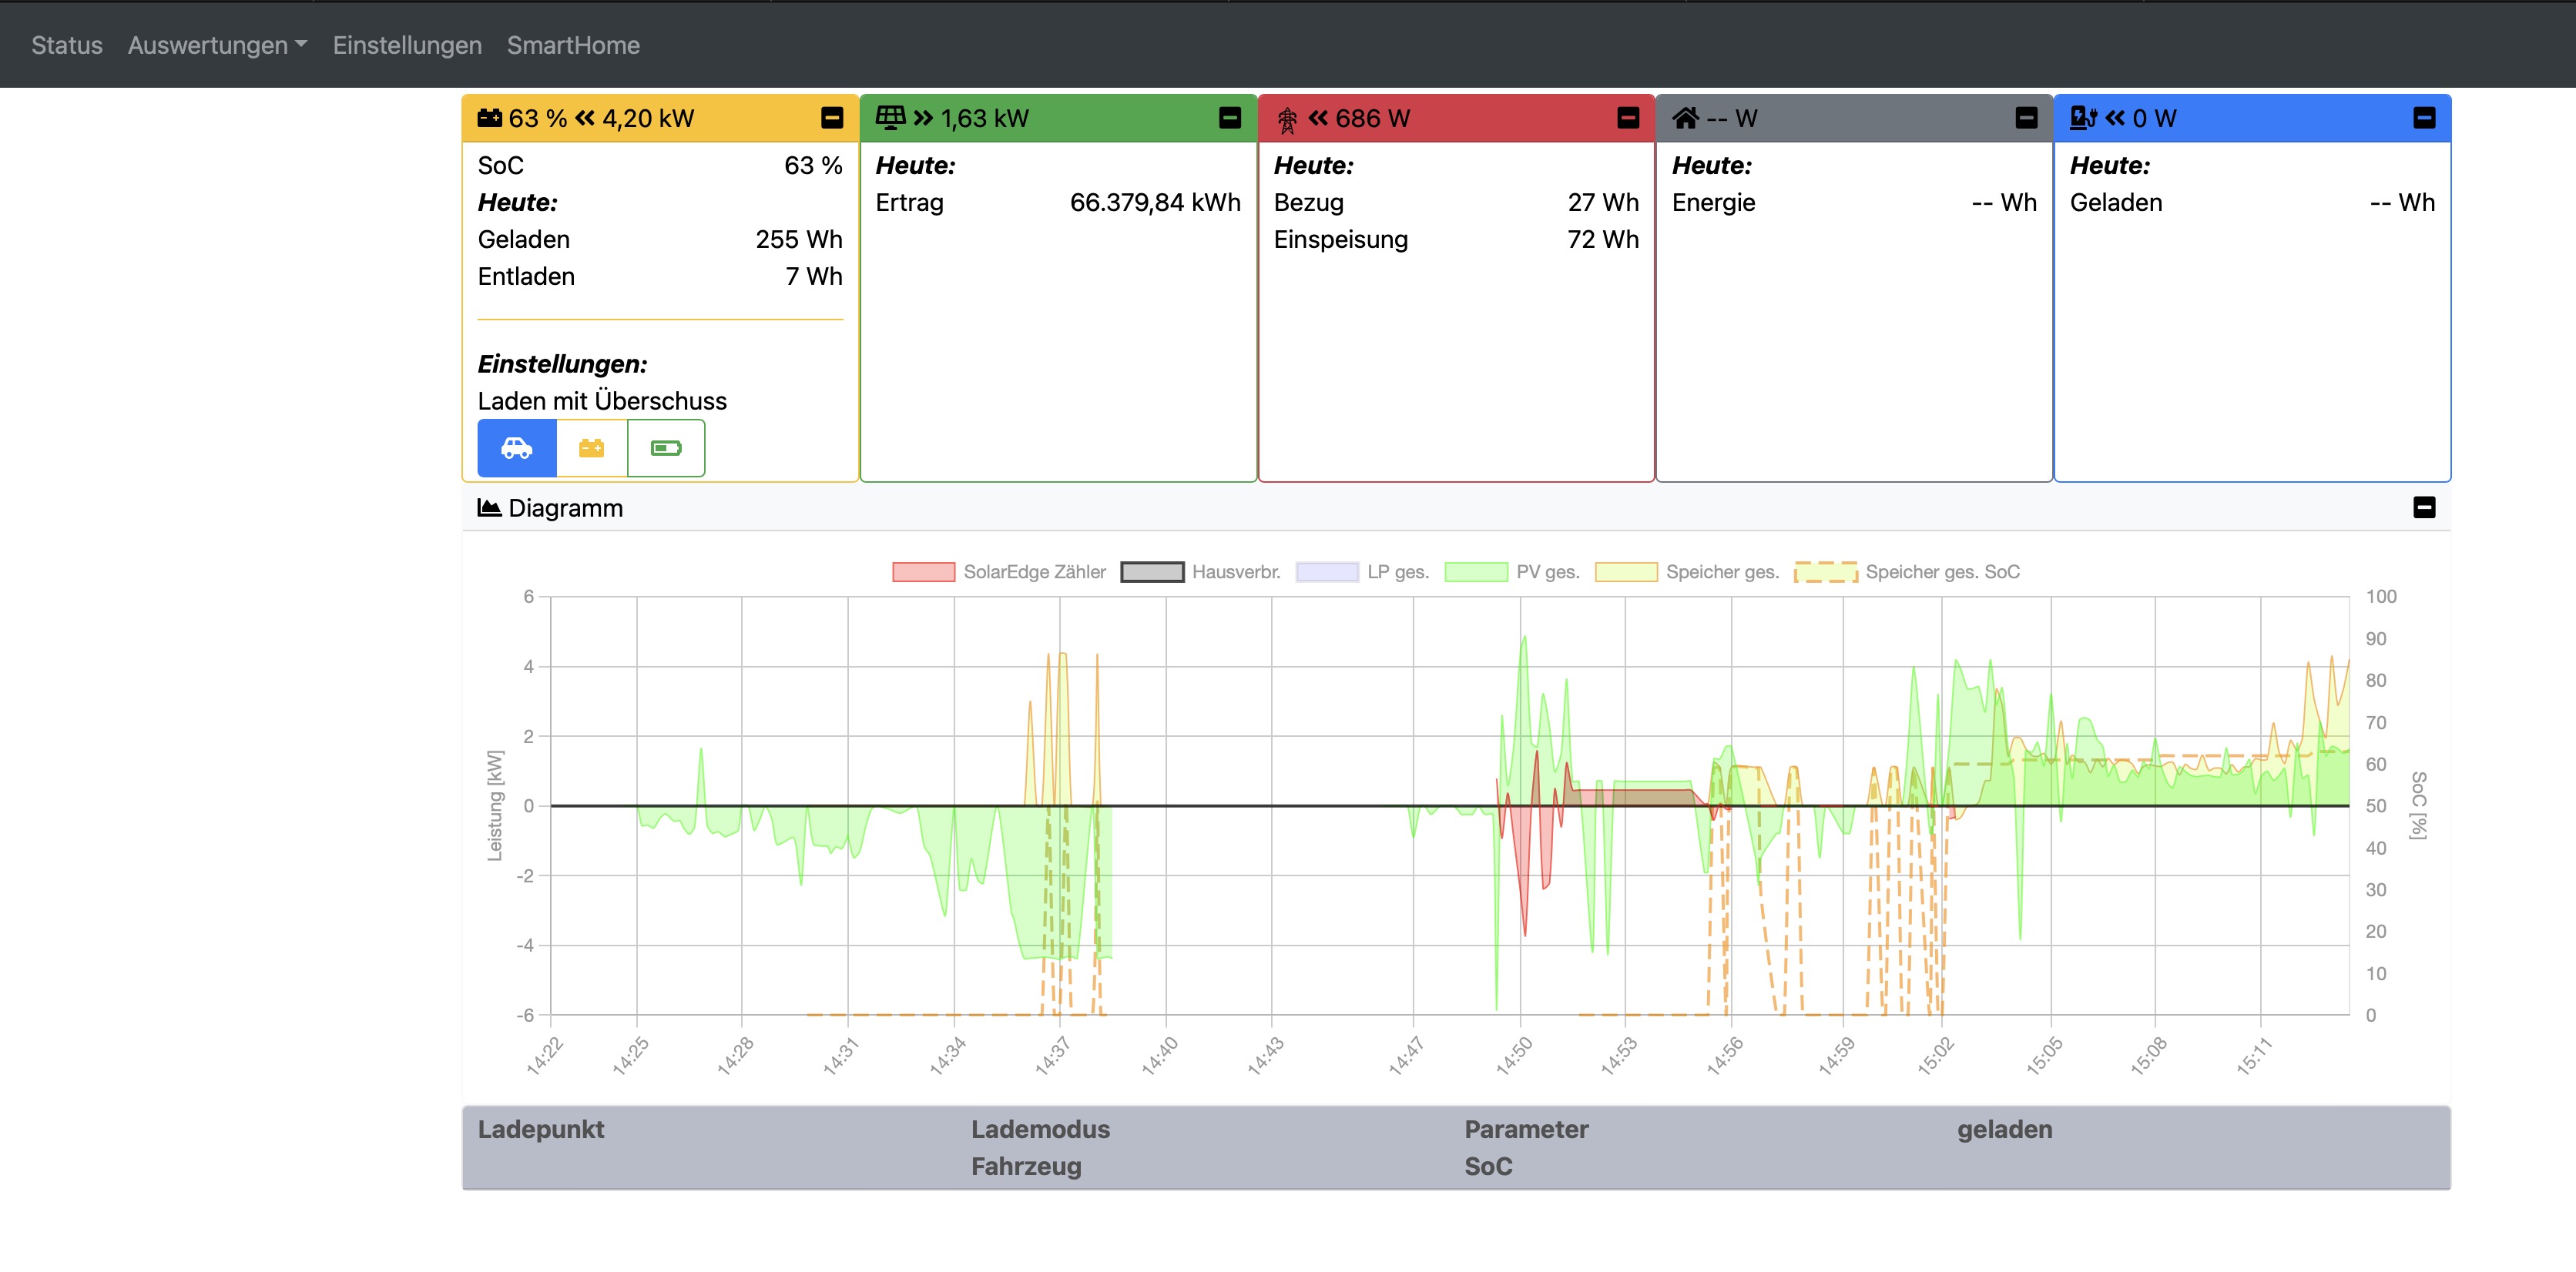Click the power pylon grid icon

click(1287, 120)
